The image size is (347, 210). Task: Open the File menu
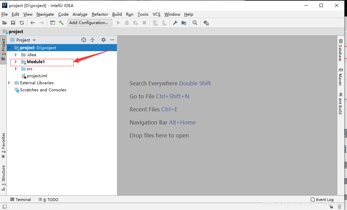pyautogui.click(x=4, y=14)
